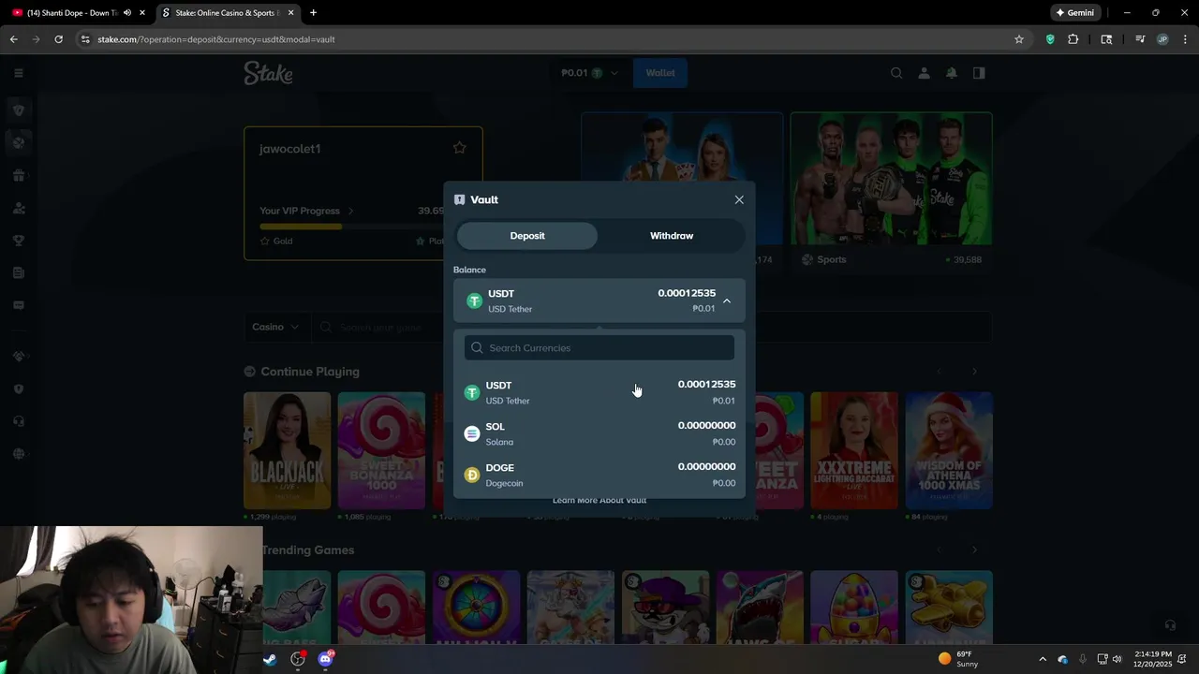This screenshot has height=674, width=1199.
Task: Click the globe language icon in sidebar
Action: (18, 454)
